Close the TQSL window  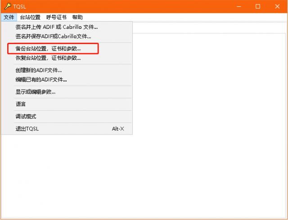pos(277,6)
